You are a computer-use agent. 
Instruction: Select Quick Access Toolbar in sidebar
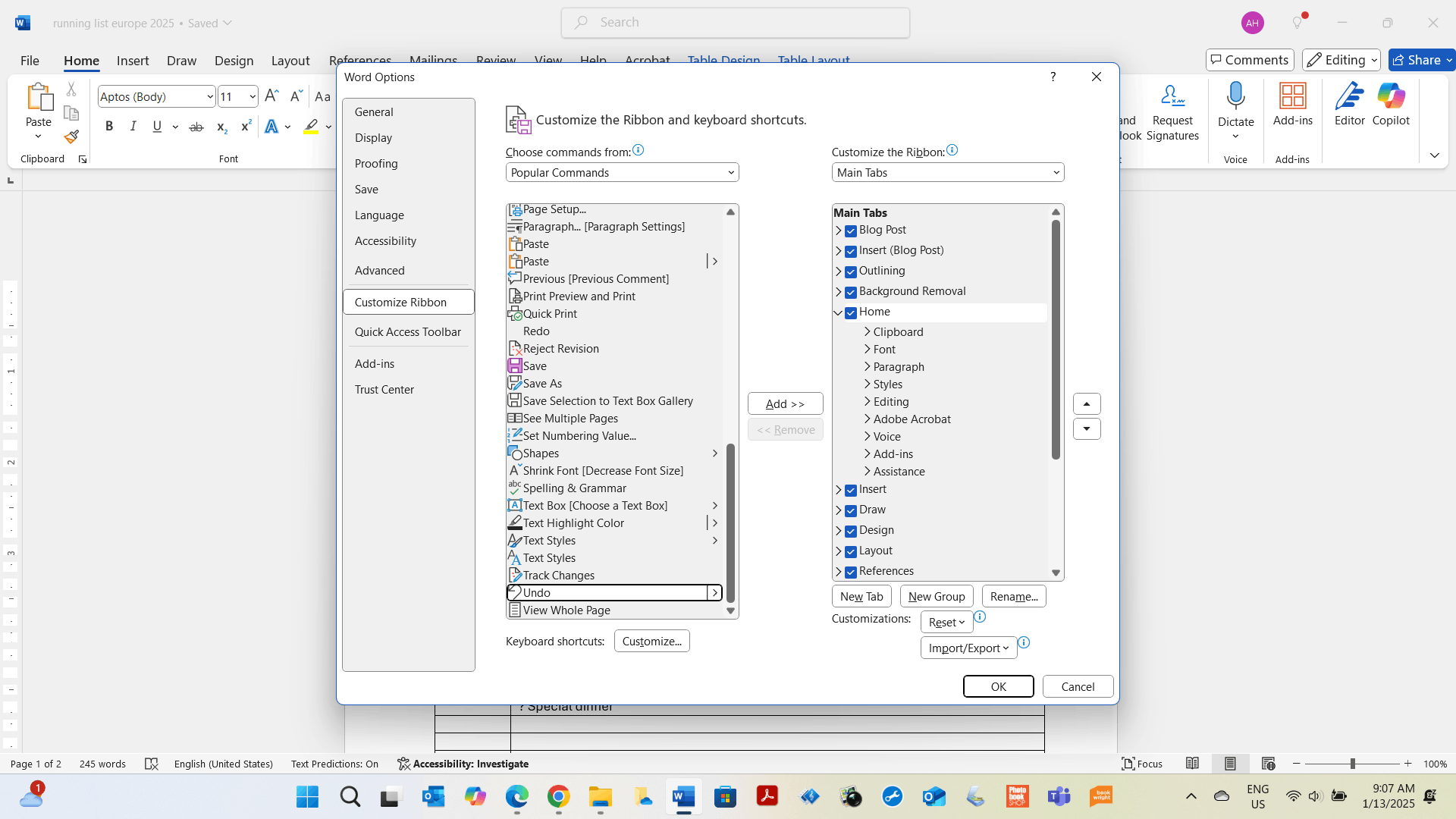(407, 332)
